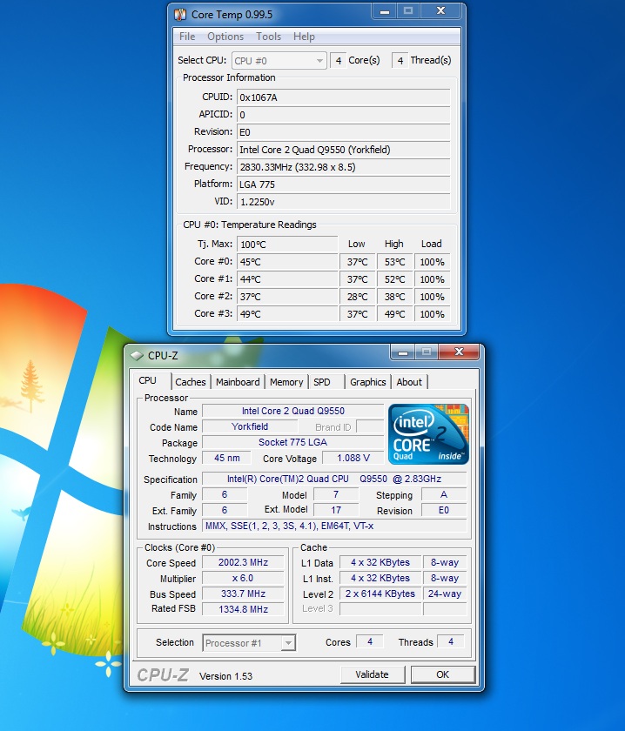625x731 pixels.
Task: Click the Frequency field showing 2830.33MHz
Action: (343, 167)
